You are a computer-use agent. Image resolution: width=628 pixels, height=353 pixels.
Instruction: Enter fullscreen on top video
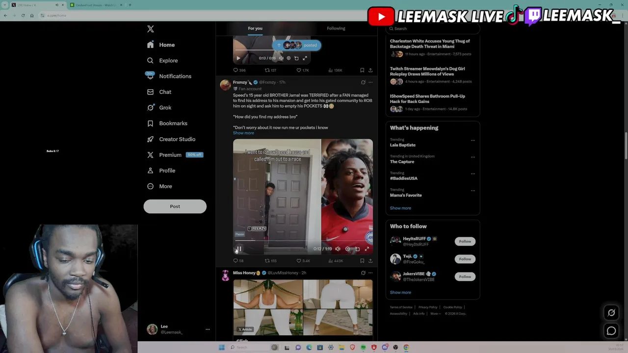click(x=305, y=58)
